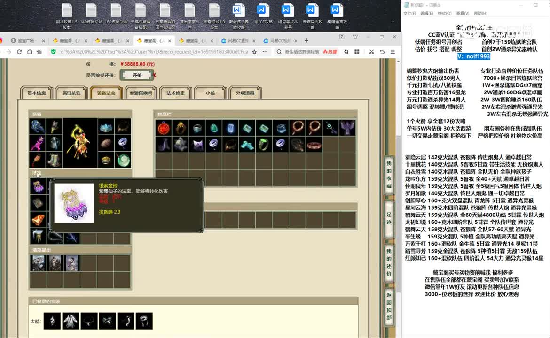The width and height of the screenshot is (550, 338).
Task: Click the browser undo arrow icon
Action: pyautogui.click(x=382, y=52)
